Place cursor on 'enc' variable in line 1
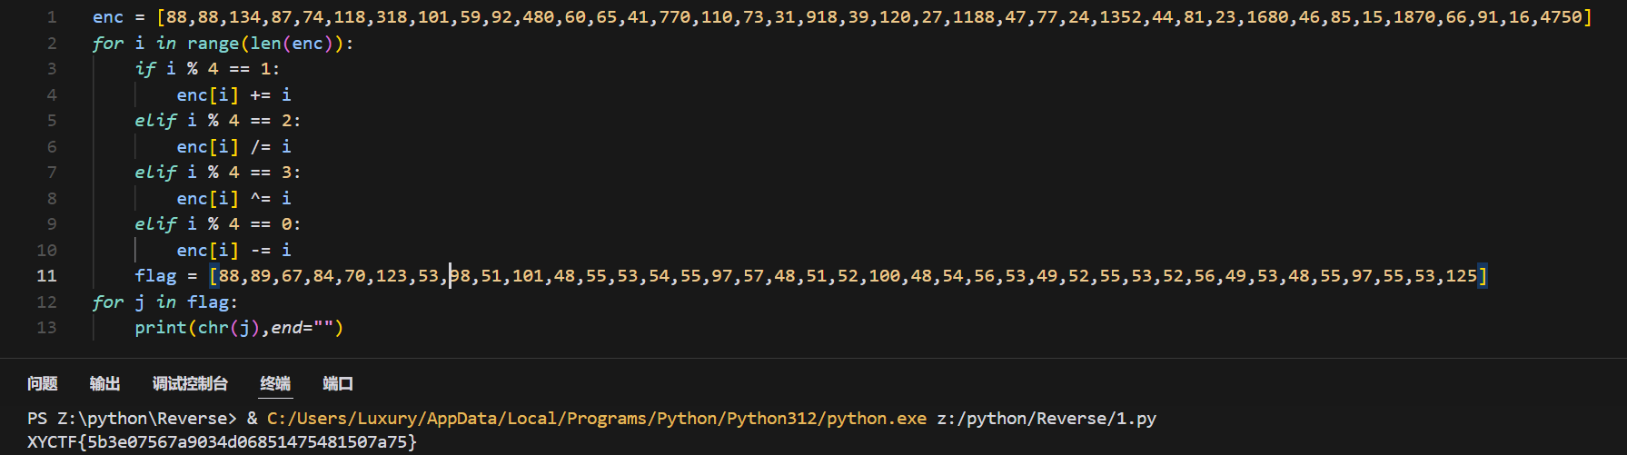Viewport: 1627px width, 455px height. (108, 17)
